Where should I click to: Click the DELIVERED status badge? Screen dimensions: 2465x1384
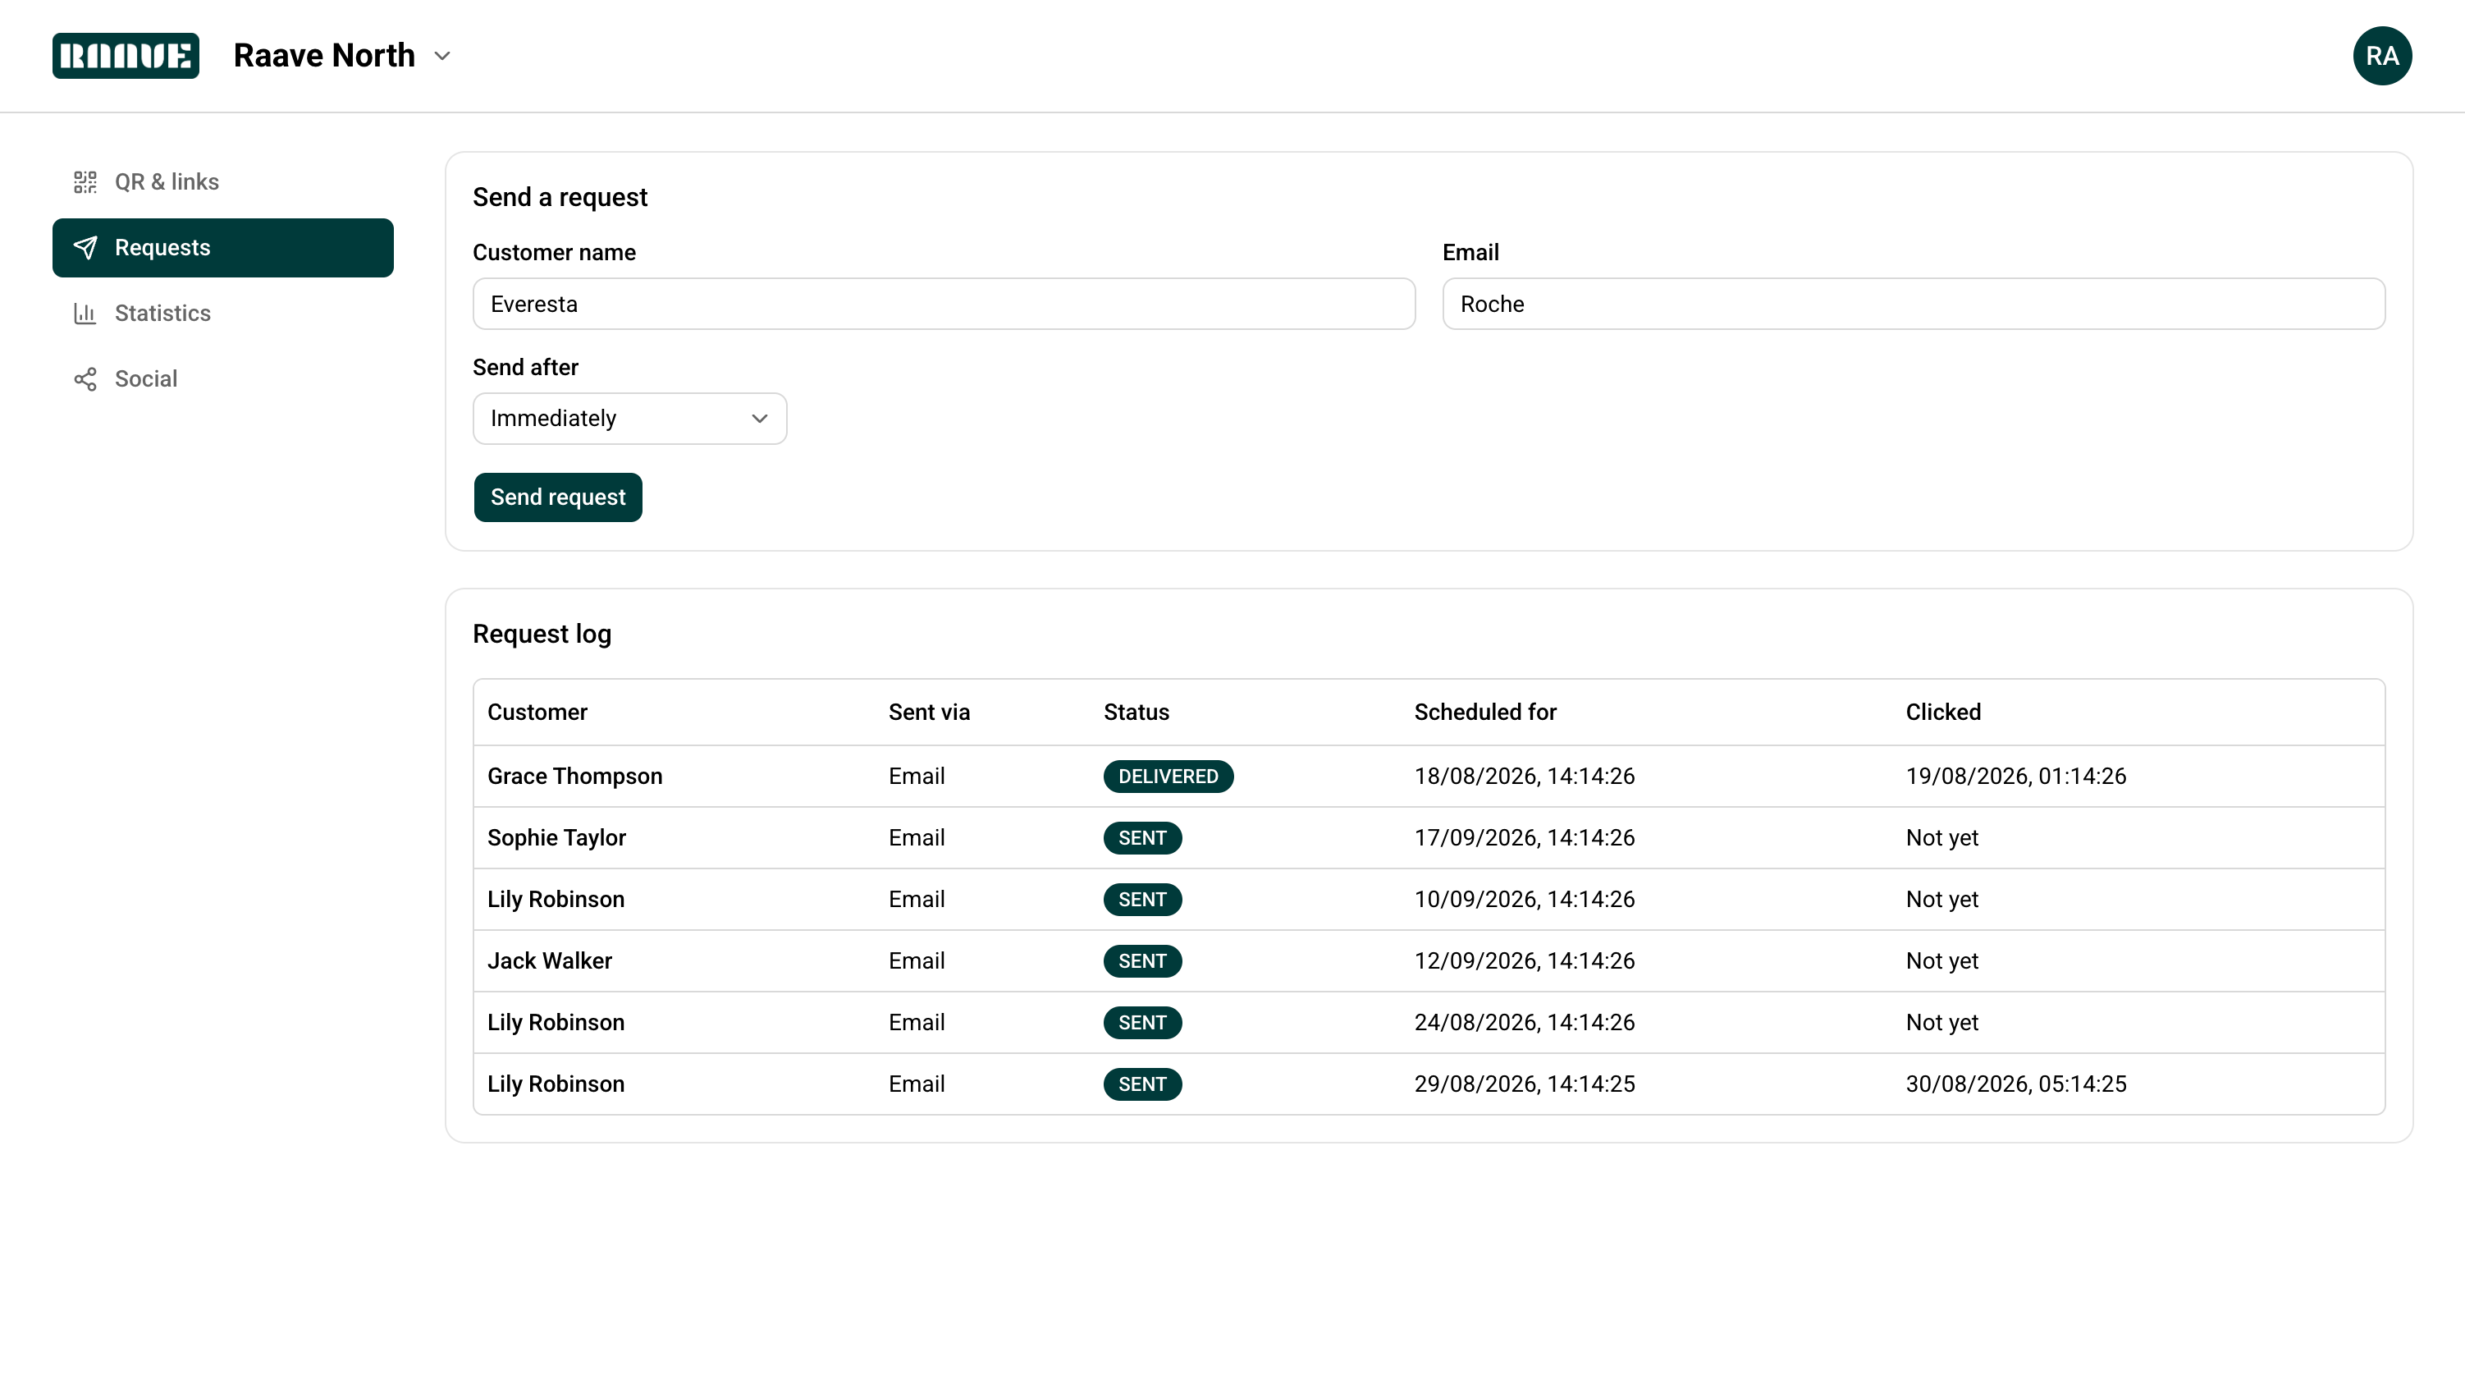[x=1168, y=777]
